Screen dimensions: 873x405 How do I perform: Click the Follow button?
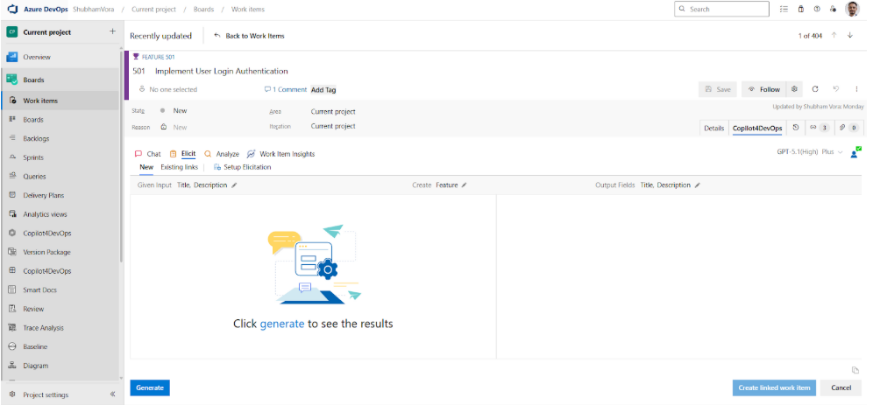pyautogui.click(x=764, y=89)
